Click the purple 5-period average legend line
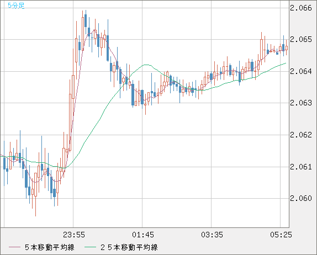Screen dimensions: 317x255 pos(15,247)
